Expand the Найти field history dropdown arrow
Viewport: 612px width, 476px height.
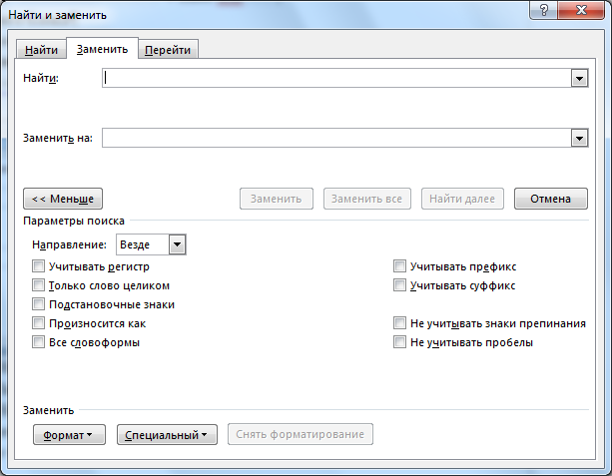pyautogui.click(x=580, y=79)
